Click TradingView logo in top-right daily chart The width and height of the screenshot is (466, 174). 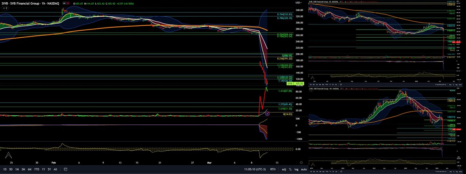pyautogui.click(x=312, y=77)
